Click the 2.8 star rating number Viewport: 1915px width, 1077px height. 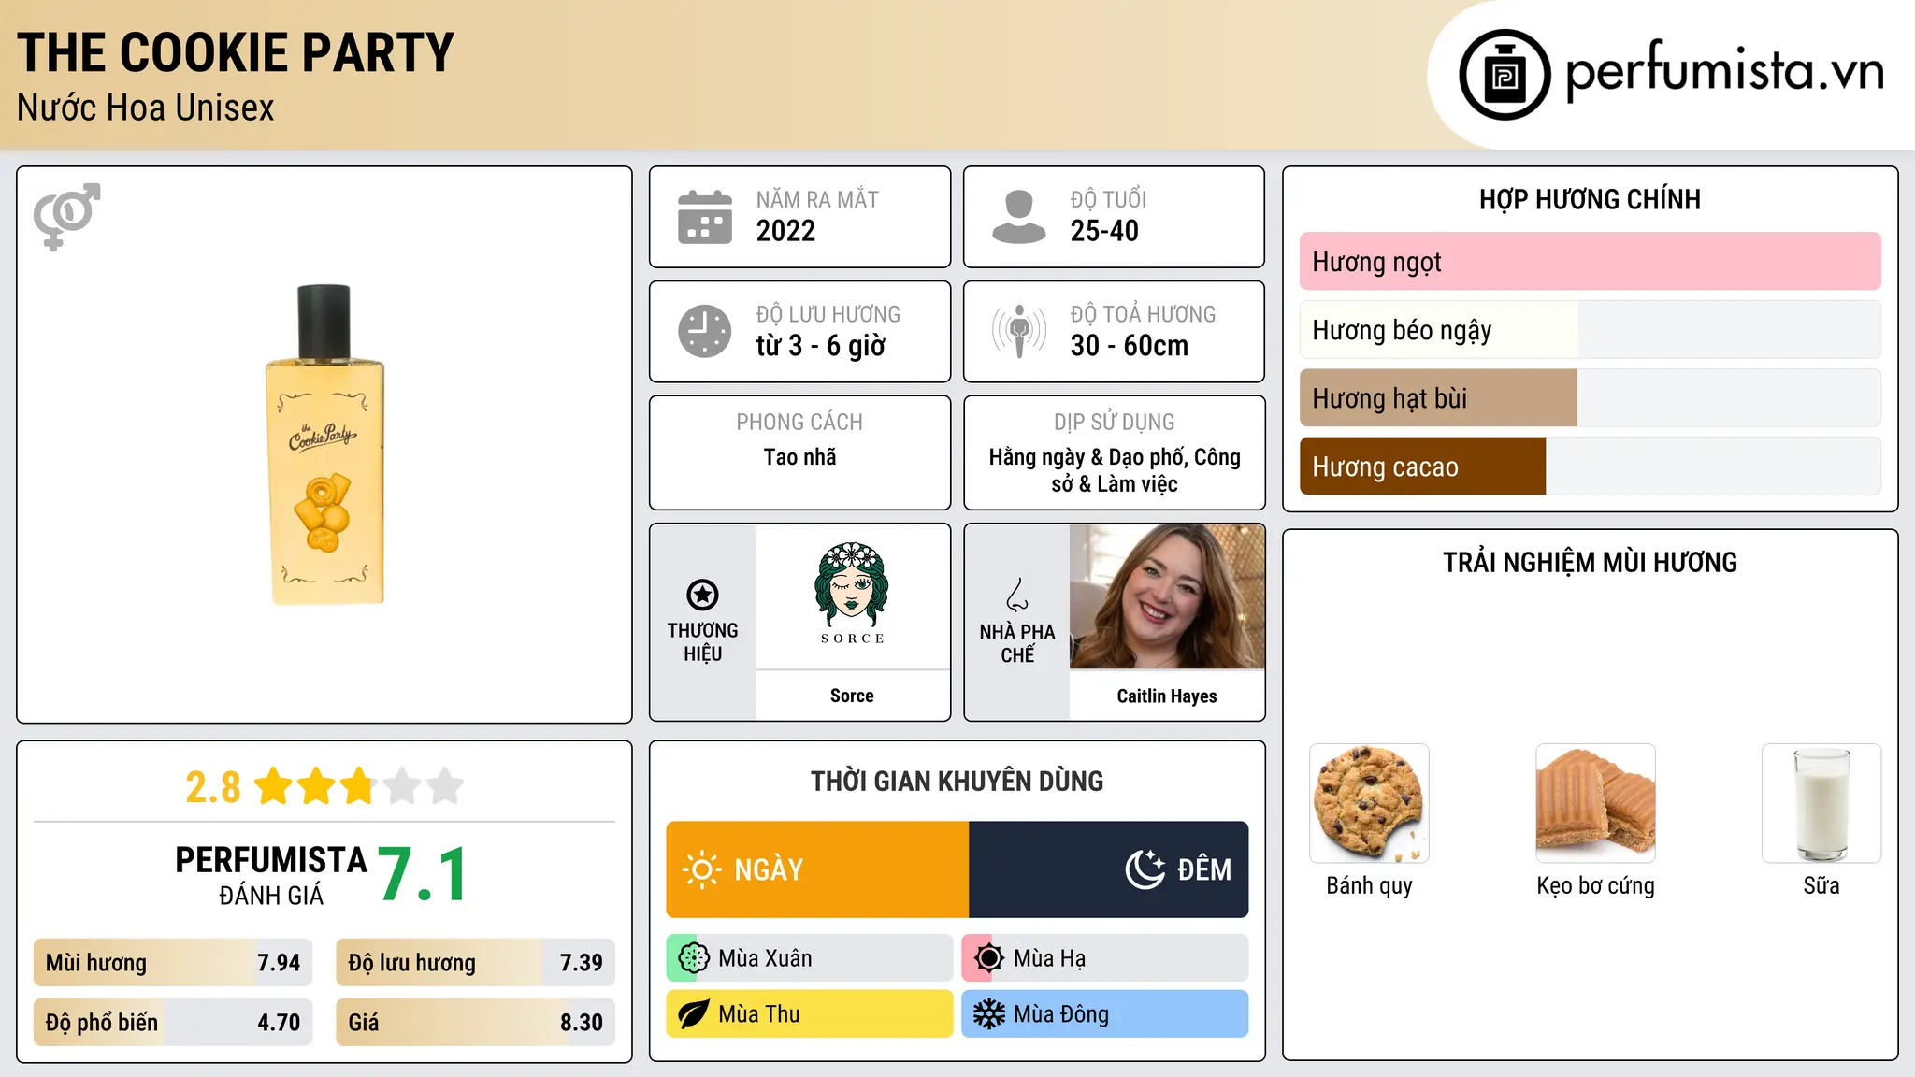[x=213, y=787]
